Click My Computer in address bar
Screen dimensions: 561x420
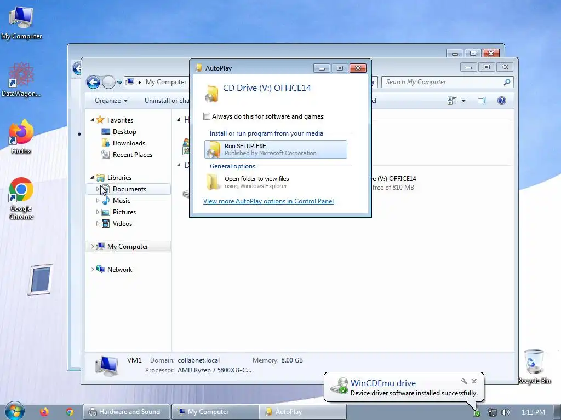[x=165, y=82]
